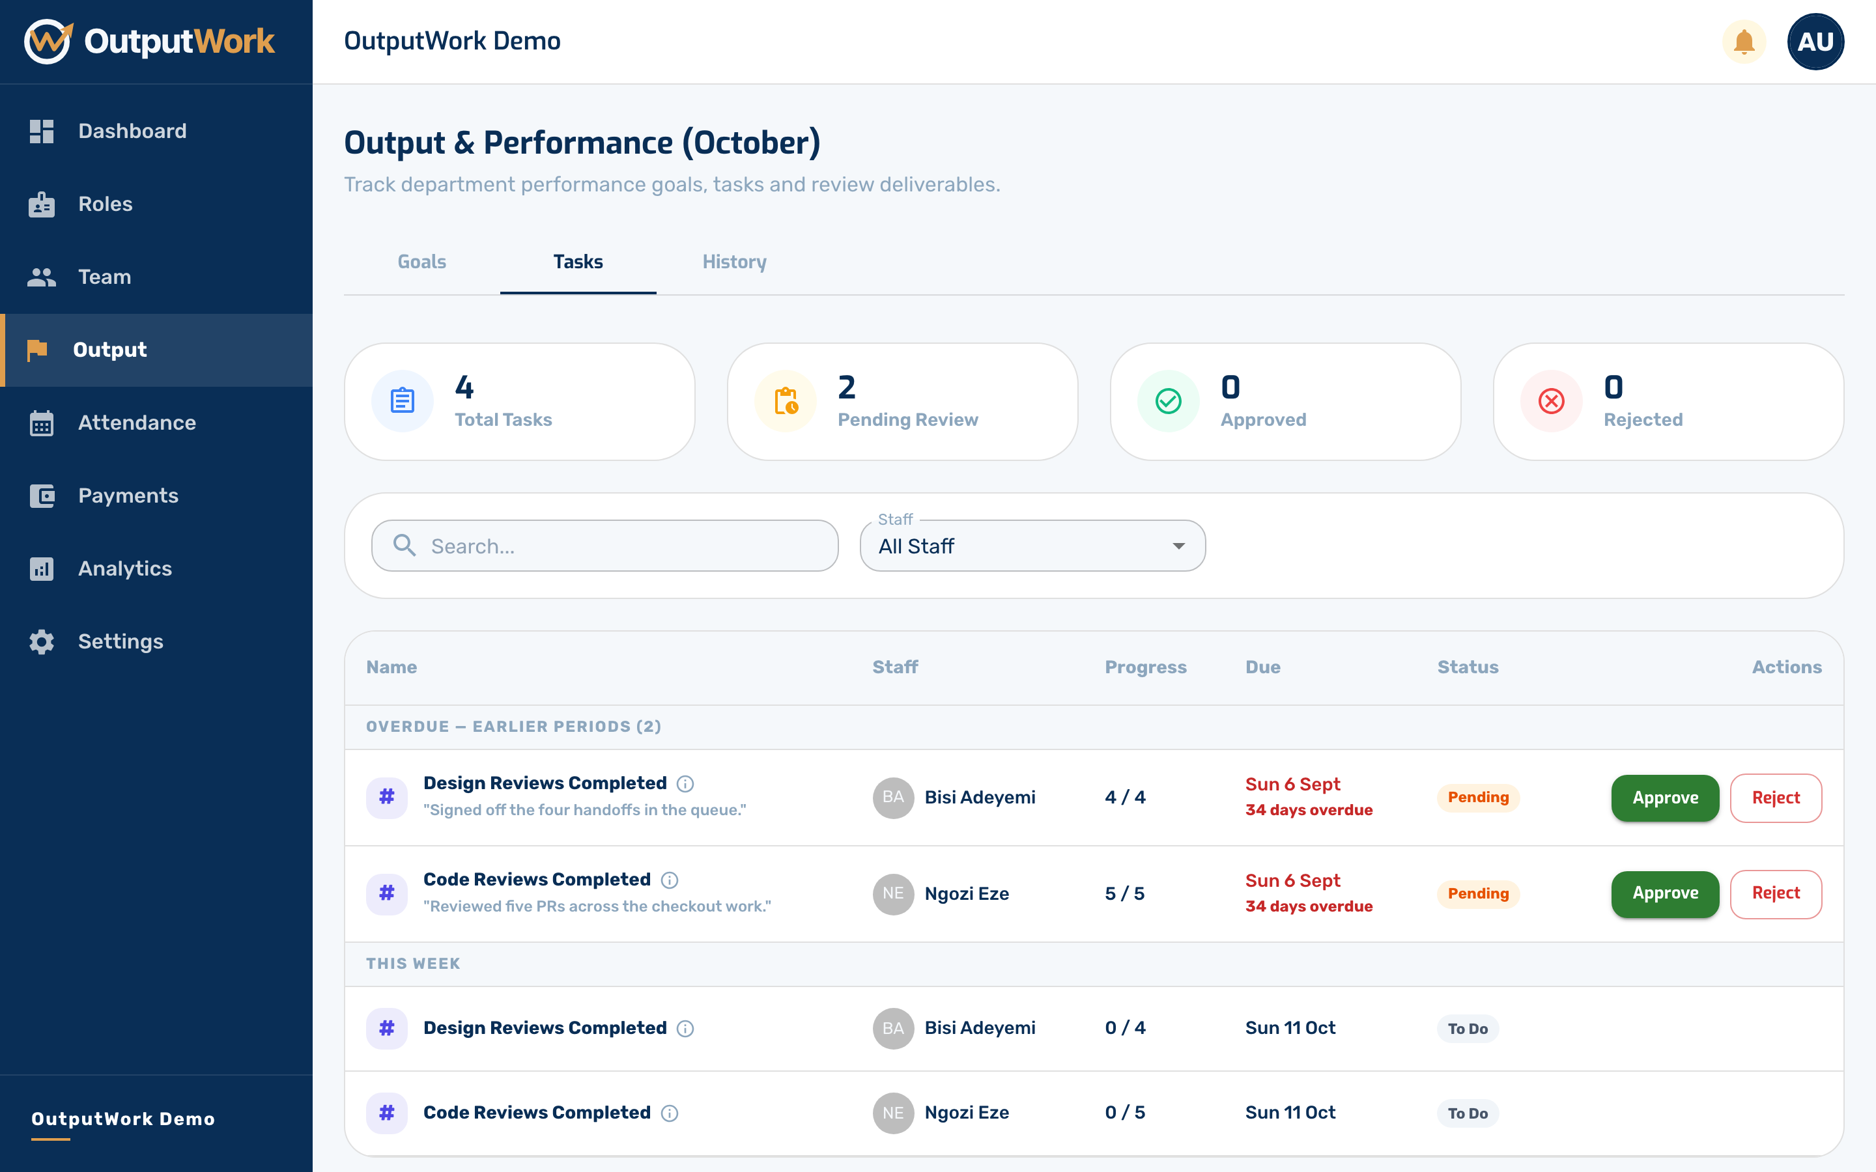Reject Ngozi Eze's Code Reviews task

coord(1776,894)
